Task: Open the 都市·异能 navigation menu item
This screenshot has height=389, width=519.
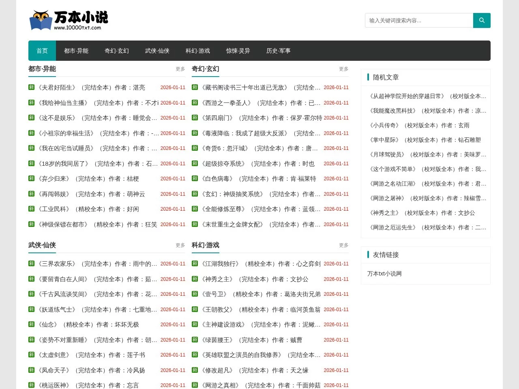Action: pos(76,51)
